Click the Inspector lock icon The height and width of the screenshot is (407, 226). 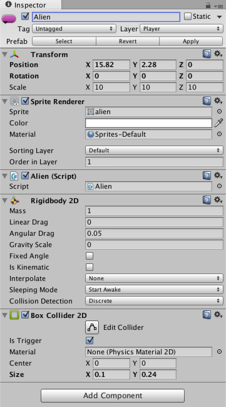pyautogui.click(x=208, y=6)
